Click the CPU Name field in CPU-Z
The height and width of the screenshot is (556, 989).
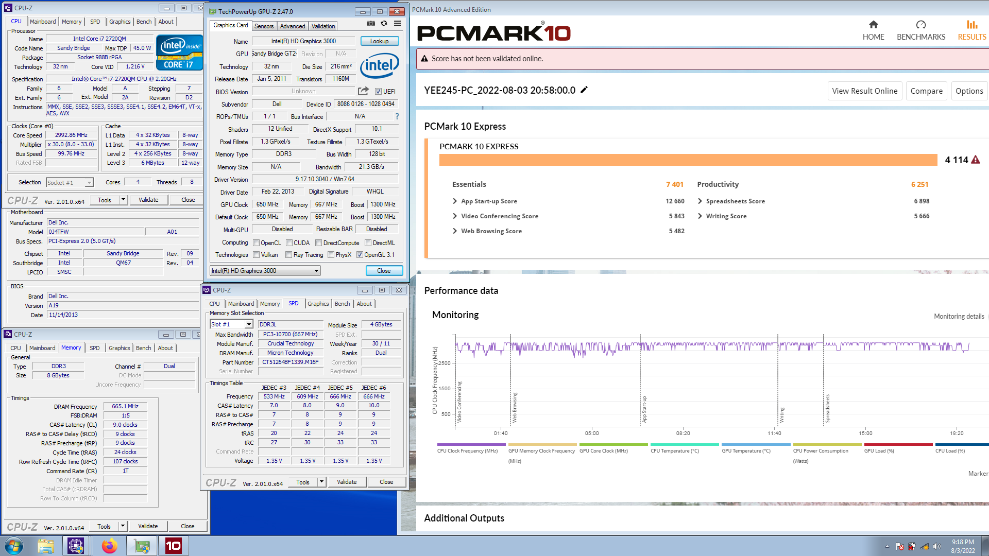tap(99, 39)
